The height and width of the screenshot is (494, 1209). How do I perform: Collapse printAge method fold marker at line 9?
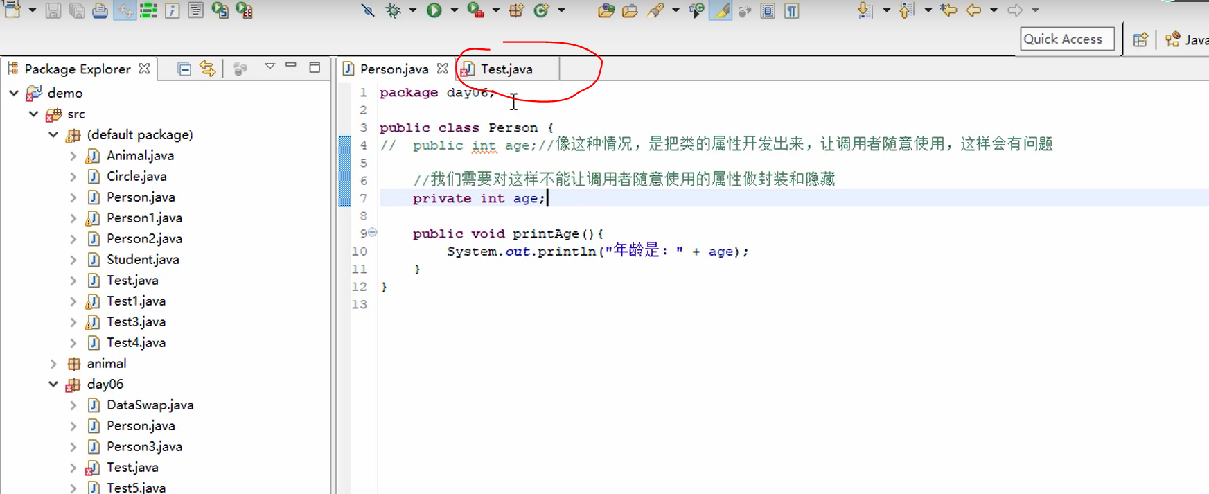(x=373, y=233)
